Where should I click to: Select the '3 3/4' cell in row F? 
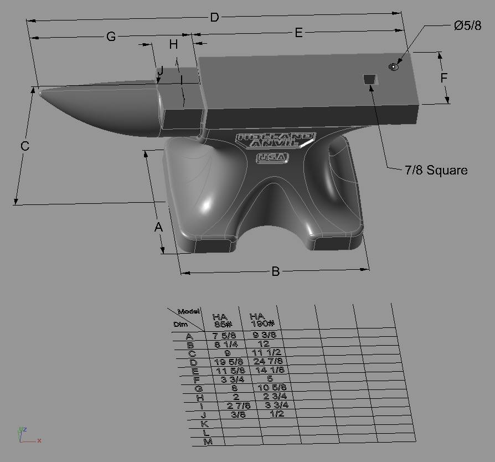233,379
